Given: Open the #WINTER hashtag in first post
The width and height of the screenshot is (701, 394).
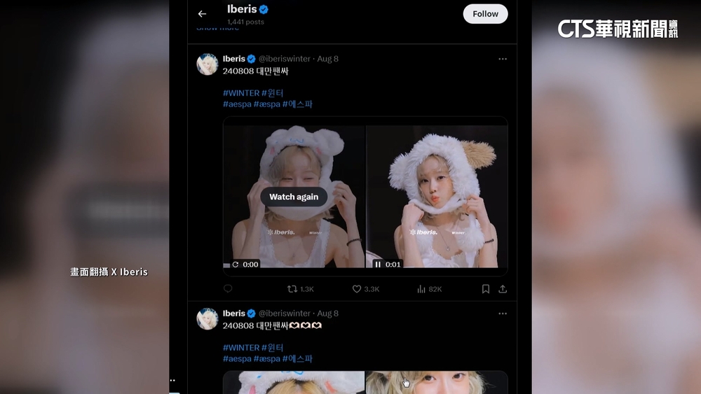Looking at the screenshot, I should [x=241, y=93].
